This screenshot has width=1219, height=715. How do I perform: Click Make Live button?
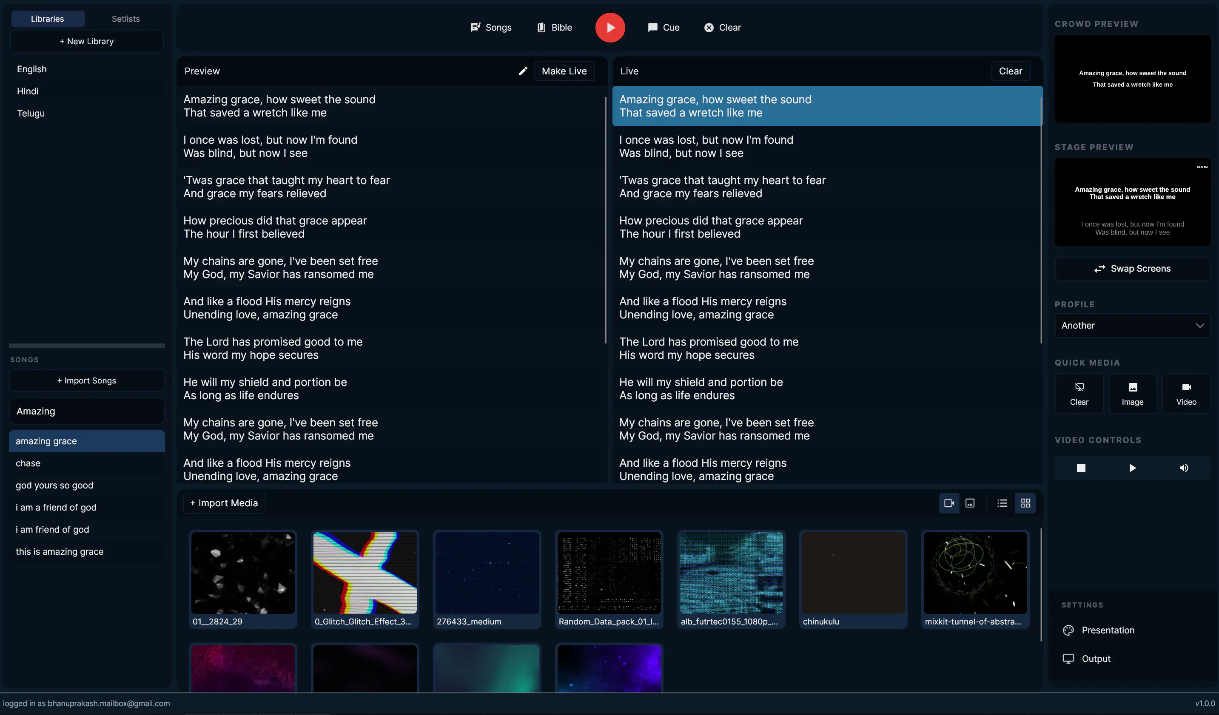(x=564, y=71)
